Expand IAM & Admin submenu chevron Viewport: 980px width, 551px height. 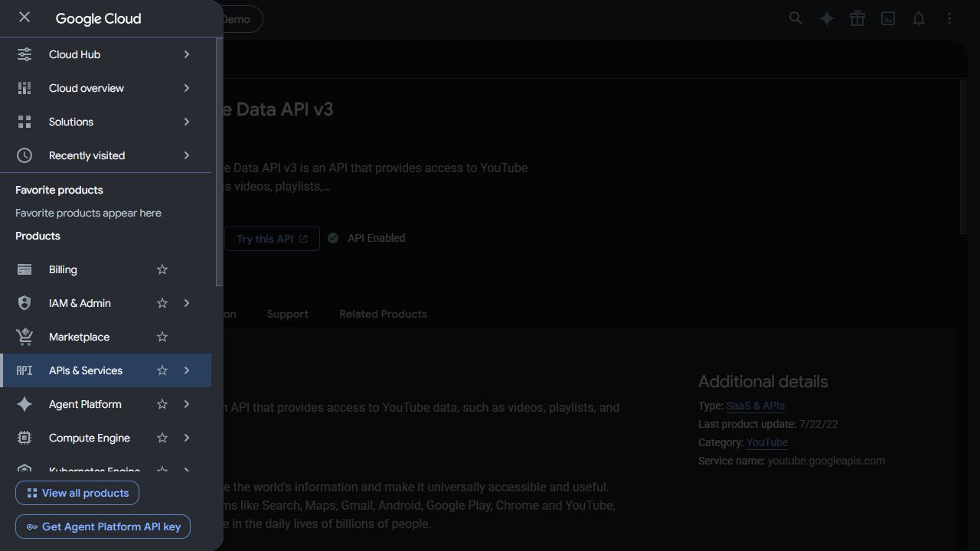(187, 303)
